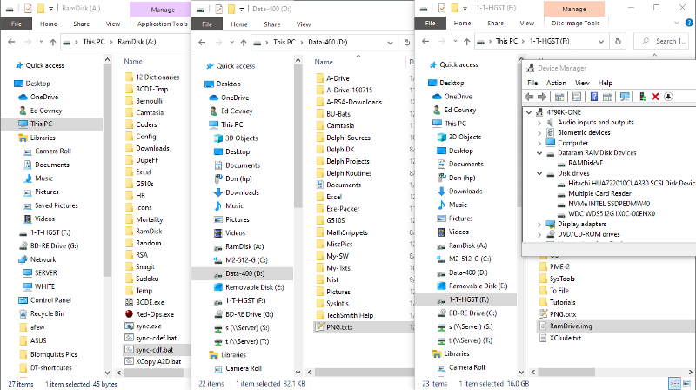The image size is (696, 390).
Task: Collapse Dataram RAMDisk Devices node
Action: tap(539, 153)
